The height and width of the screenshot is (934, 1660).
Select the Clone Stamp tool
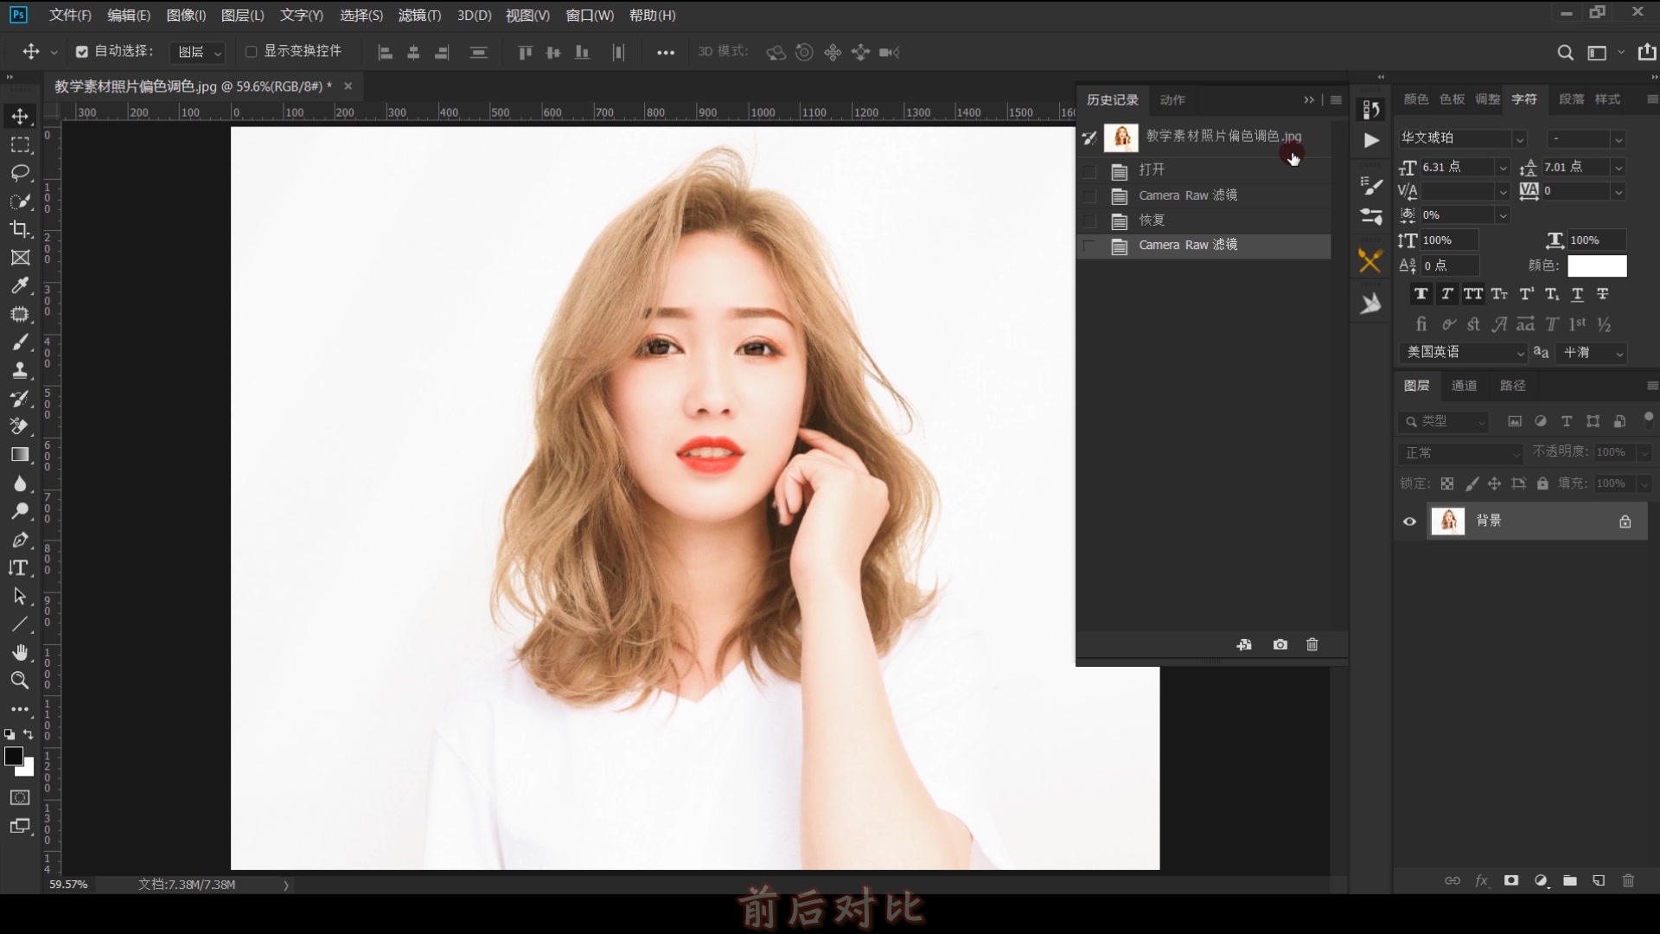(x=20, y=370)
